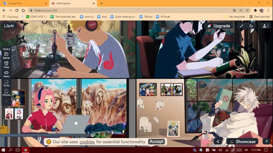This screenshot has height=153, width=273.
Task: Switch to the Google Dịch tab
Action: (24, 3)
